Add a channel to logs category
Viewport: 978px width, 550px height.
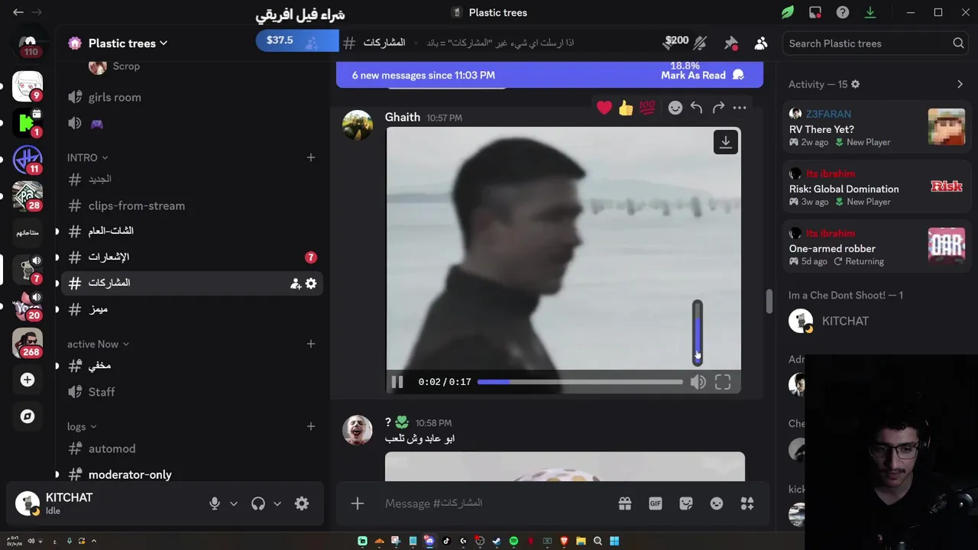[x=311, y=426]
